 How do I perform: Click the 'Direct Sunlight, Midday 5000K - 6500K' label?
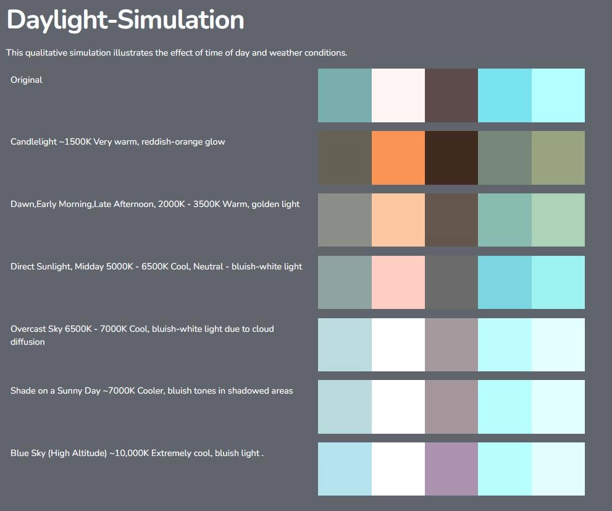[156, 266]
